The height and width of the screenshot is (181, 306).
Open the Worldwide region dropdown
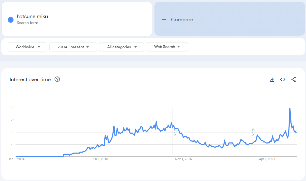coord(27,47)
